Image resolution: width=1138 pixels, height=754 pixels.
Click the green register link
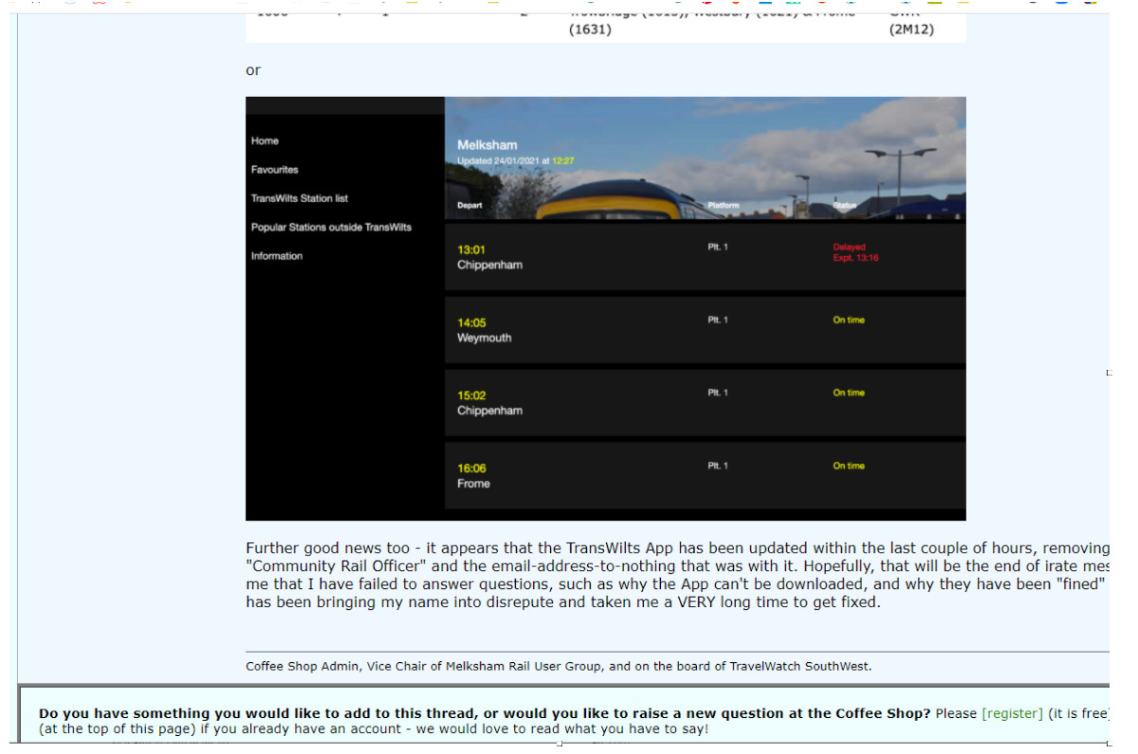1012,713
